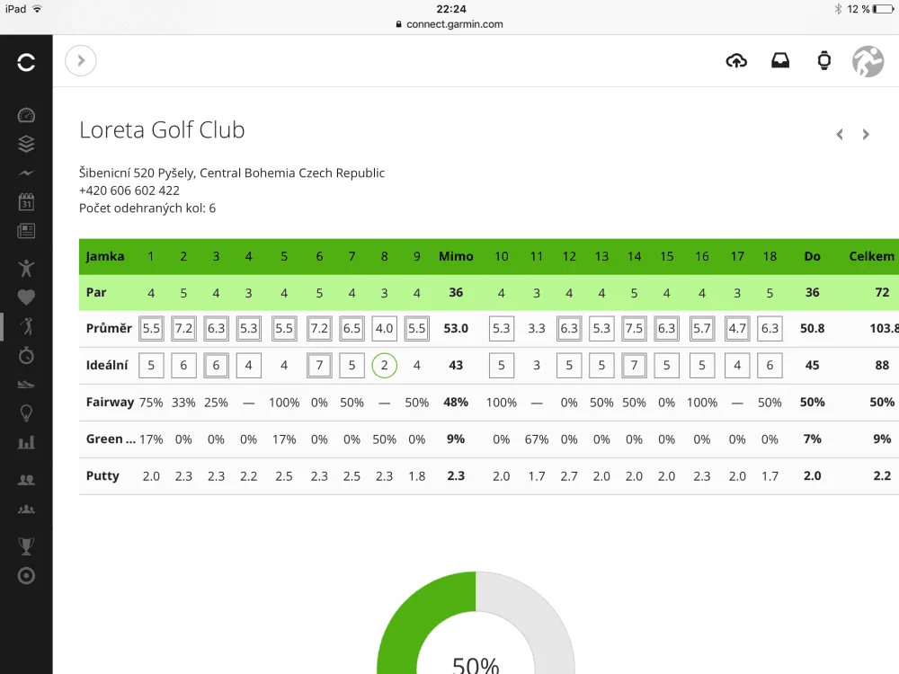Click the user profile avatar

pyautogui.click(x=868, y=61)
